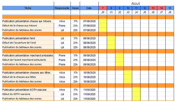Click the J0 label cell
Viewport: 175px width, 102px height.
103,12
